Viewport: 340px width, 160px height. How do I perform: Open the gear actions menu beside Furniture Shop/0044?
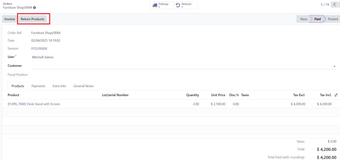tap(35, 8)
